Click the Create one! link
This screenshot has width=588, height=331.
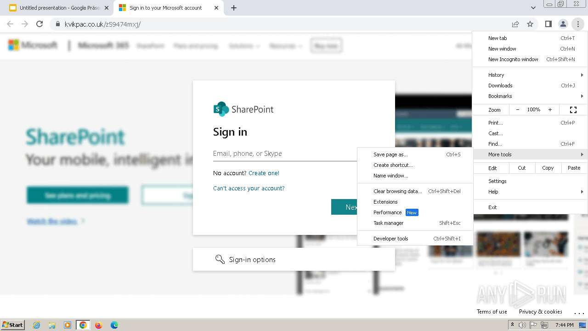(264, 173)
